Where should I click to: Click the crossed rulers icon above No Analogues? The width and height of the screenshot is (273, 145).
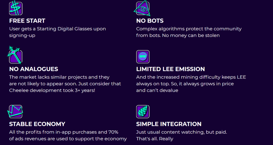[x=15, y=56]
